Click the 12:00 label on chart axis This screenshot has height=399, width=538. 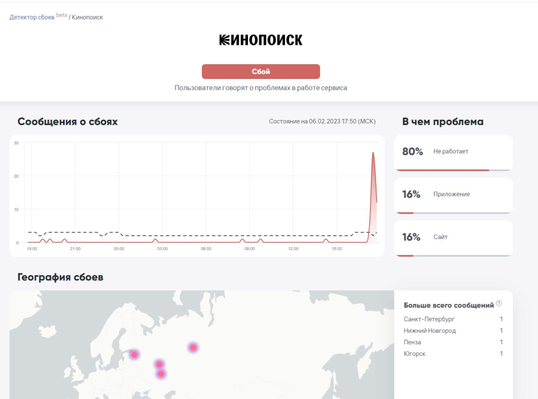[293, 249]
